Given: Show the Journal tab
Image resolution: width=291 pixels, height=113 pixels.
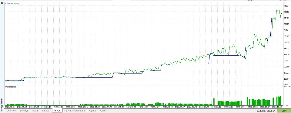Looking at the screenshot, I should click(103, 111).
